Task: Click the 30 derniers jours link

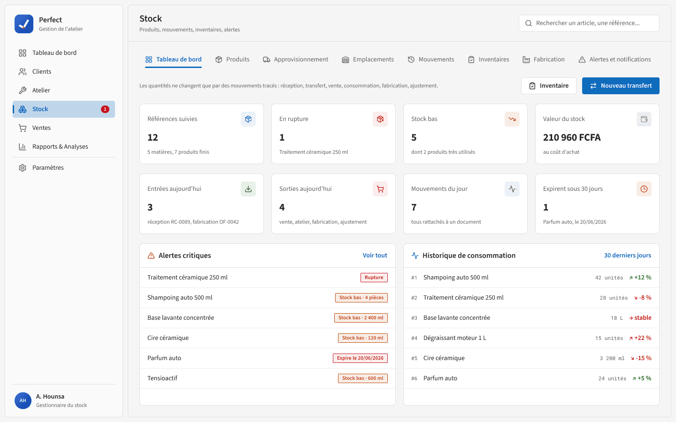Action: tap(628, 256)
